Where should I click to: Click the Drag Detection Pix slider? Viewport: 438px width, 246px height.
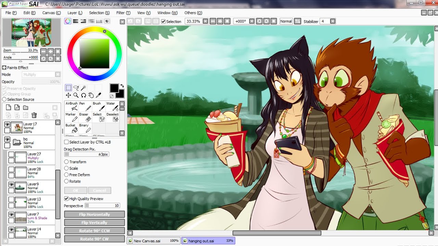coord(87,154)
